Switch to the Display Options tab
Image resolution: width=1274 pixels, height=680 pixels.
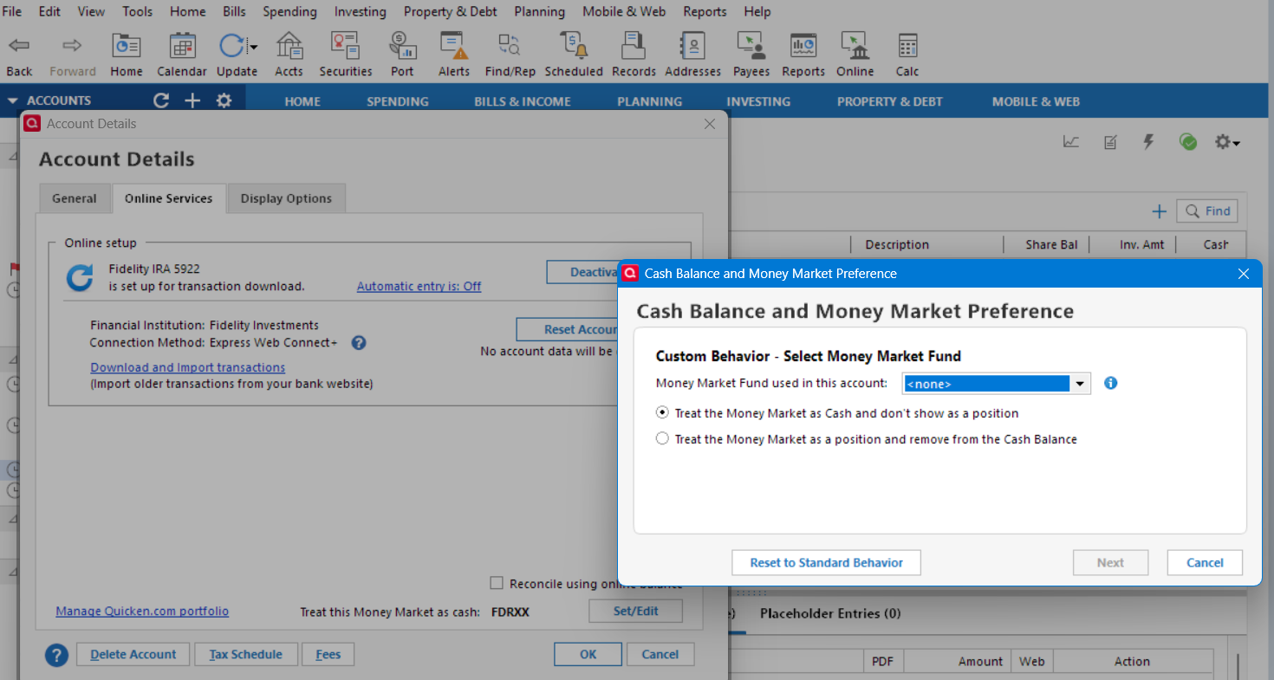point(286,198)
